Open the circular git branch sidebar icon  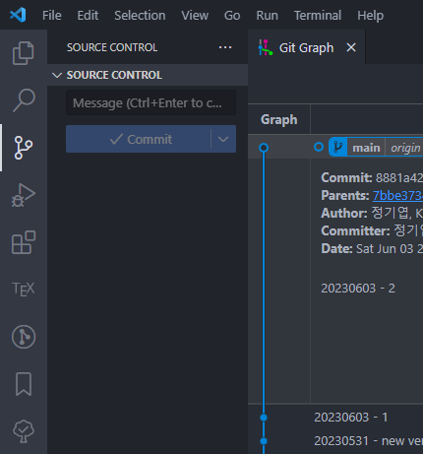[x=24, y=337]
